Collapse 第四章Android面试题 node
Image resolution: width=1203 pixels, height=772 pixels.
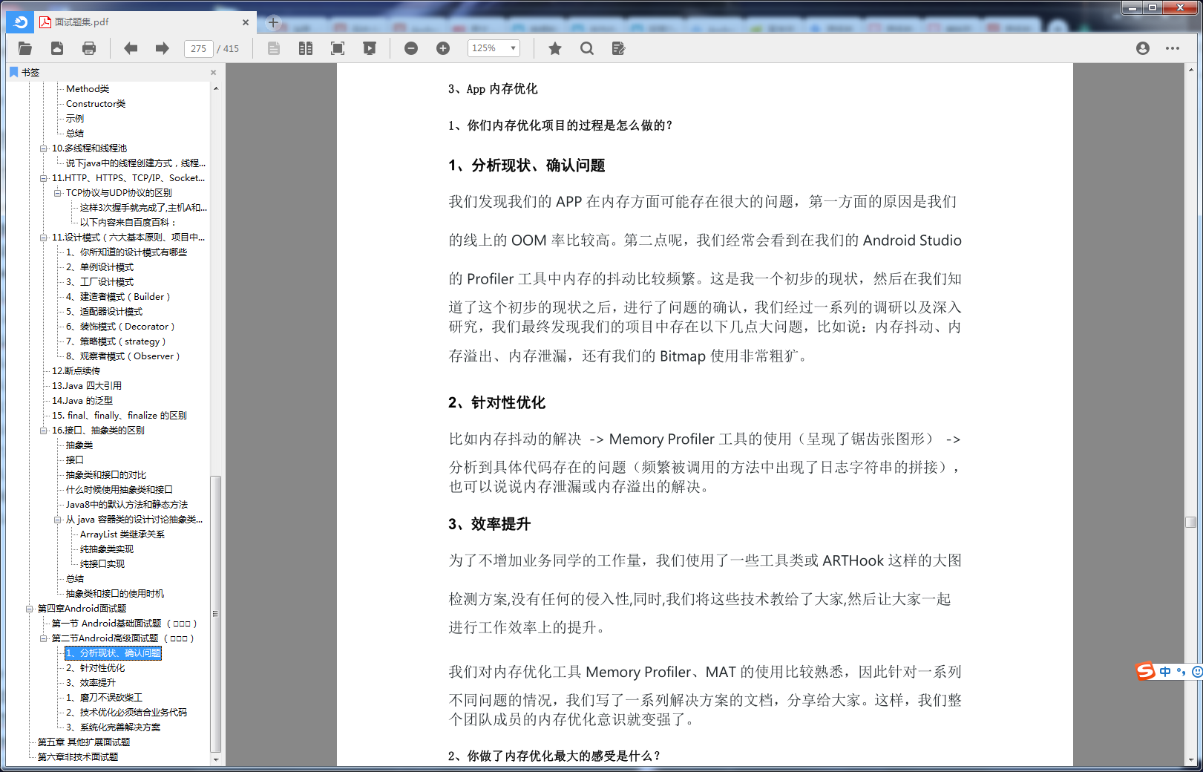click(x=29, y=609)
